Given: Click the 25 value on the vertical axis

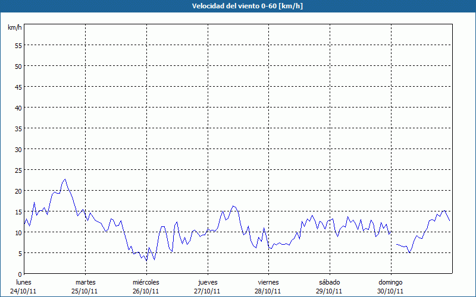Looking at the screenshot, I should 18,170.
